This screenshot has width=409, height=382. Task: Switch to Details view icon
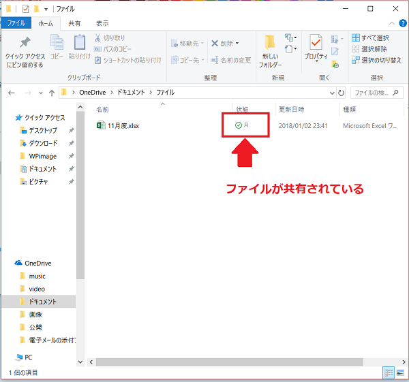[x=389, y=373]
